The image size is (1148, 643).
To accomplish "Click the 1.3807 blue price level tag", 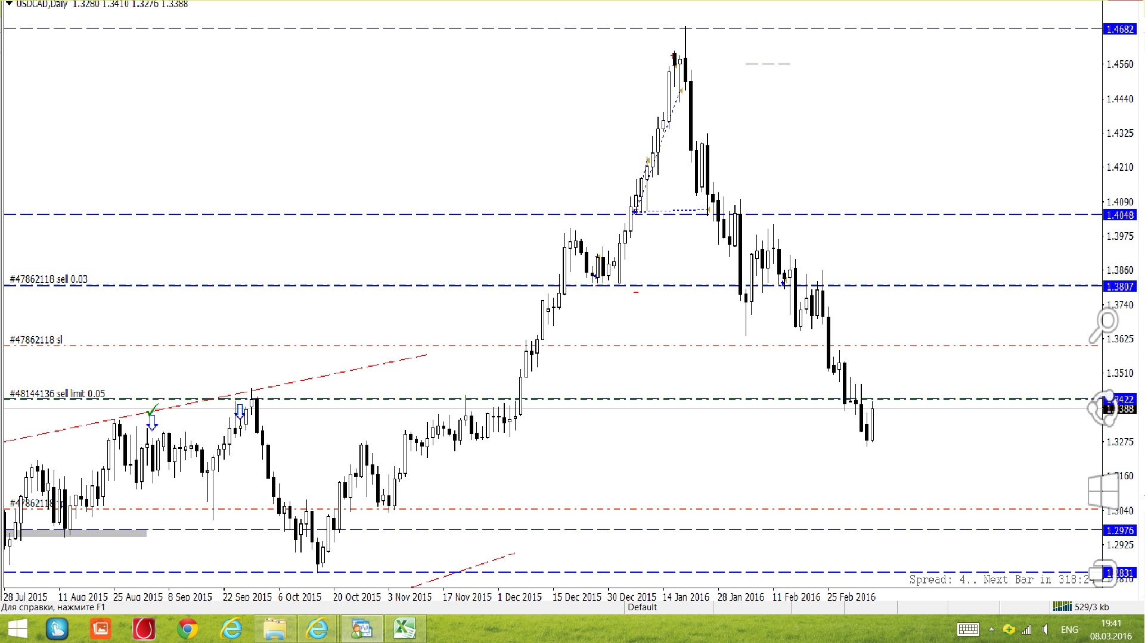I will point(1120,287).
